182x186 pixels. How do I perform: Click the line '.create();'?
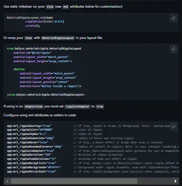click(x=33, y=26)
